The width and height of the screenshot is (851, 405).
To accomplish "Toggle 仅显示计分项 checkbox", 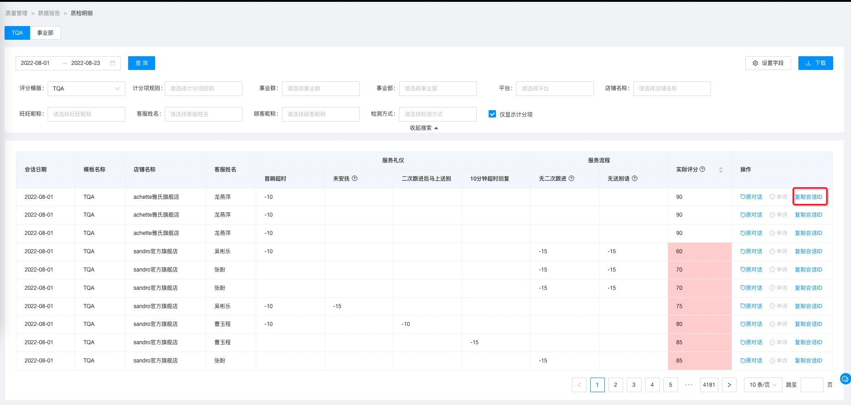I will click(x=492, y=114).
